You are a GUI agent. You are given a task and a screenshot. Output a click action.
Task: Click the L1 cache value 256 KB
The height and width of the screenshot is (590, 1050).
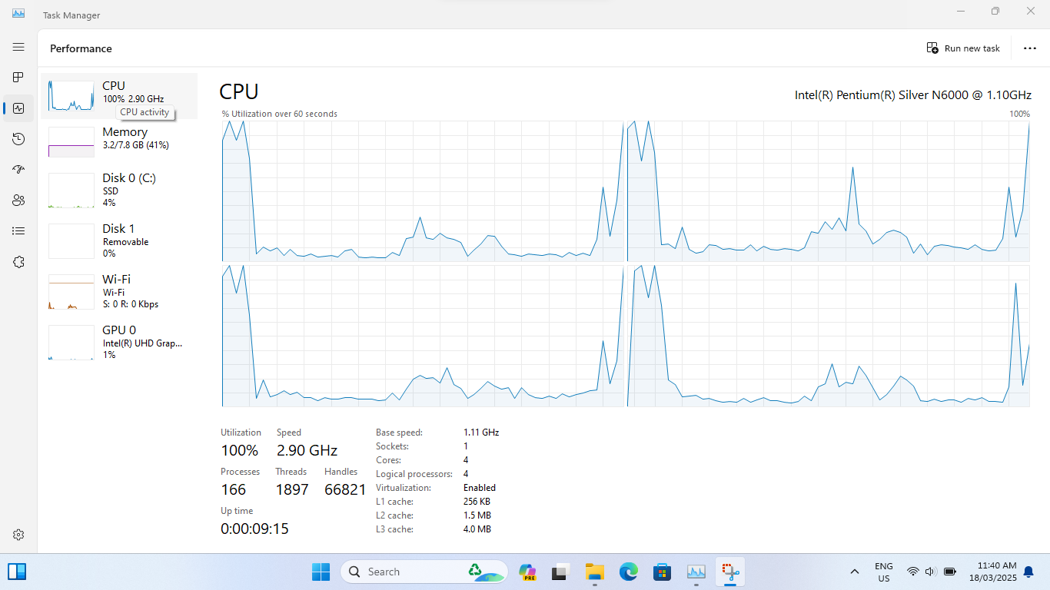tap(477, 502)
